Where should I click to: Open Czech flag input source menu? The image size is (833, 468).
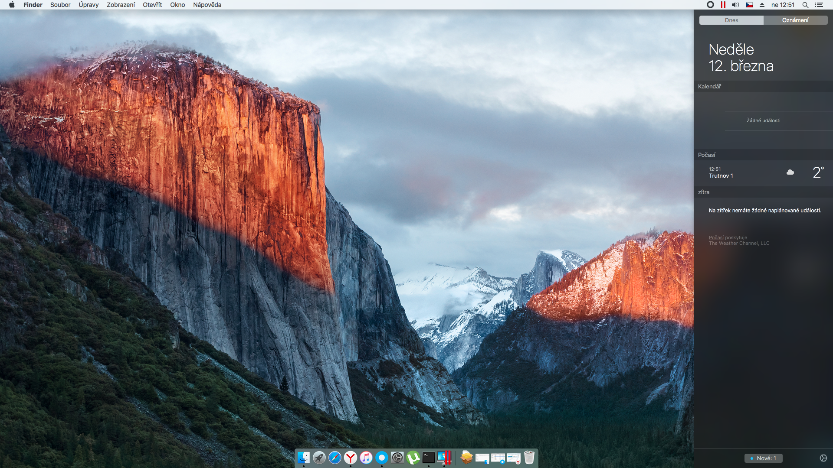point(749,5)
